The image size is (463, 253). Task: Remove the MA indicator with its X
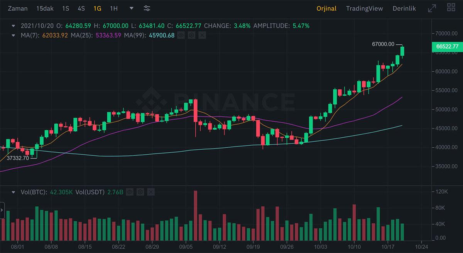click(202, 35)
